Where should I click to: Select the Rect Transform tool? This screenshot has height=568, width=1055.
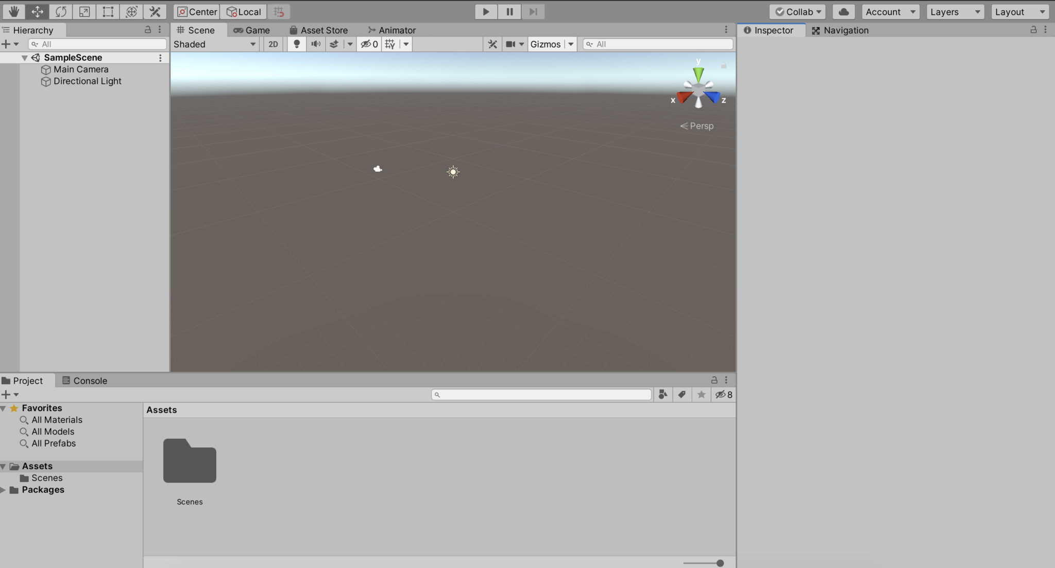coord(108,11)
